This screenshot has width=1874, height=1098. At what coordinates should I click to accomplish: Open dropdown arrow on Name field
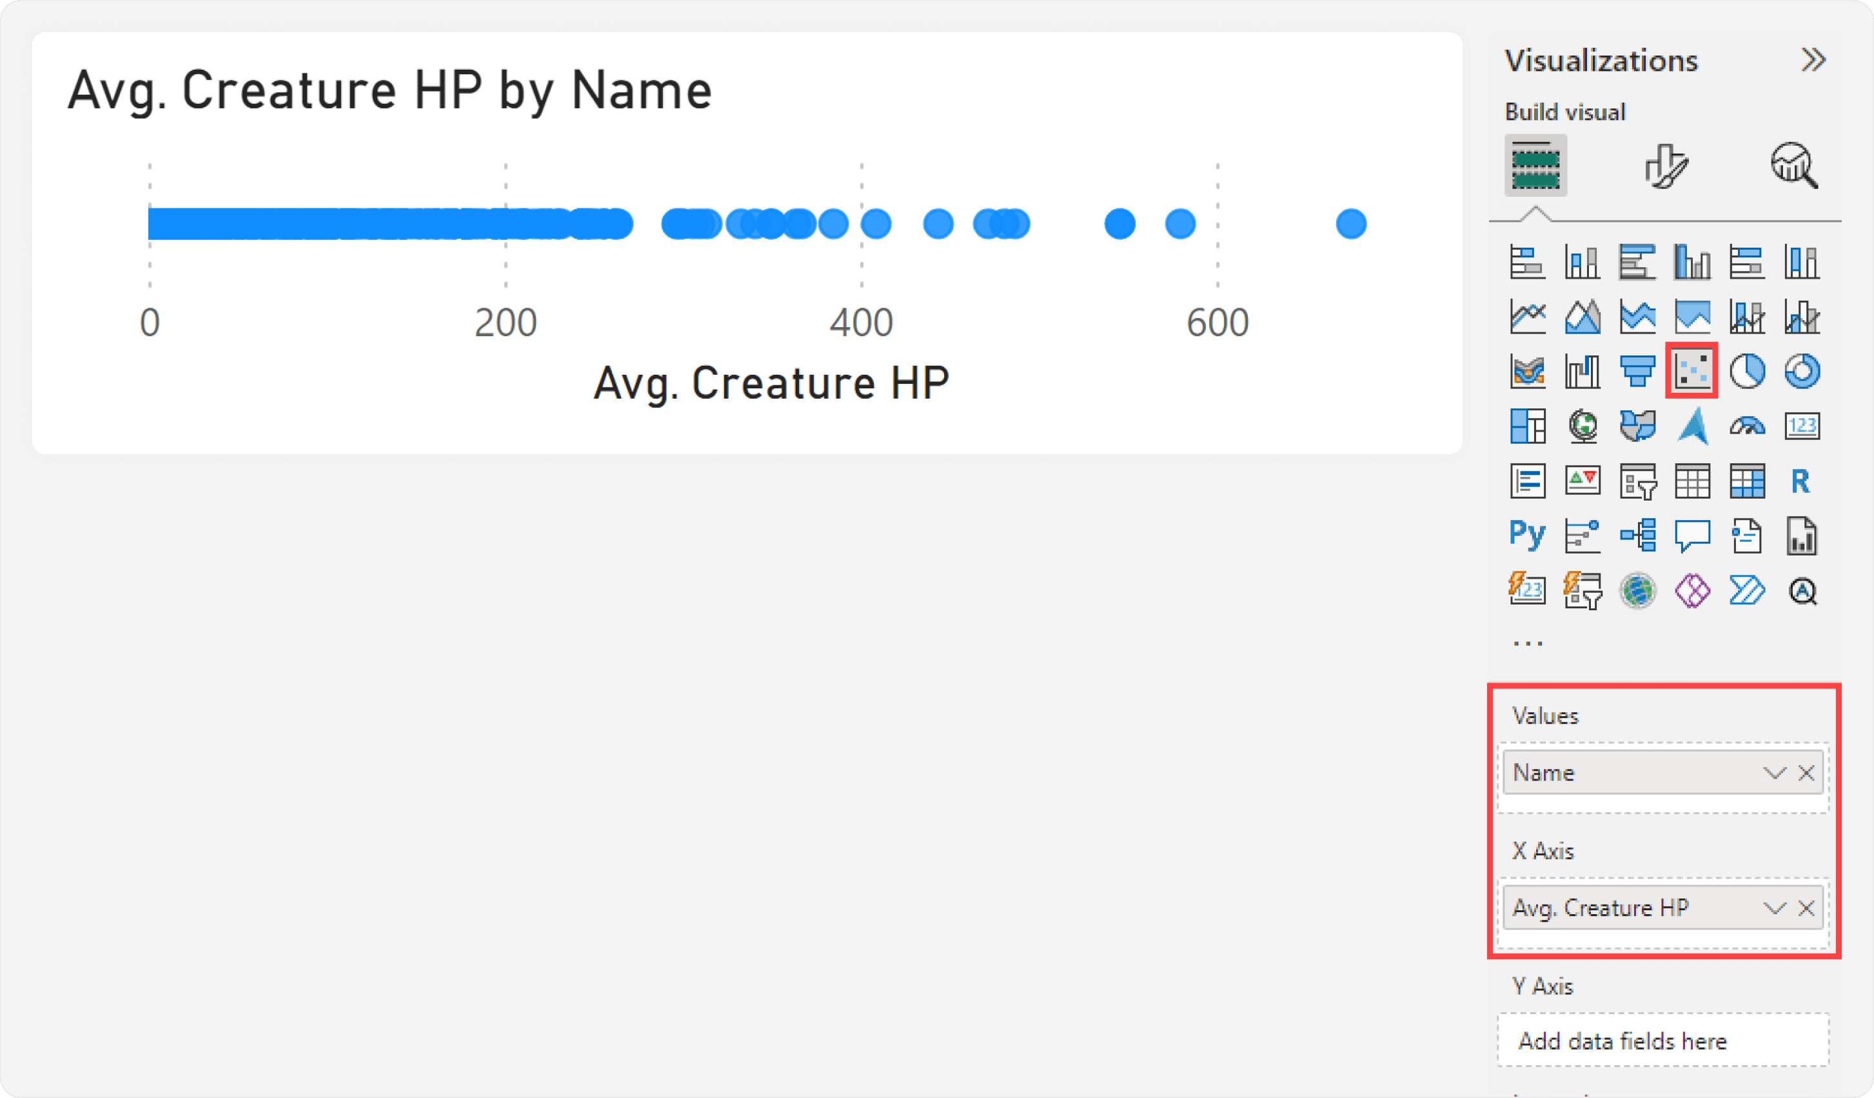(x=1774, y=773)
